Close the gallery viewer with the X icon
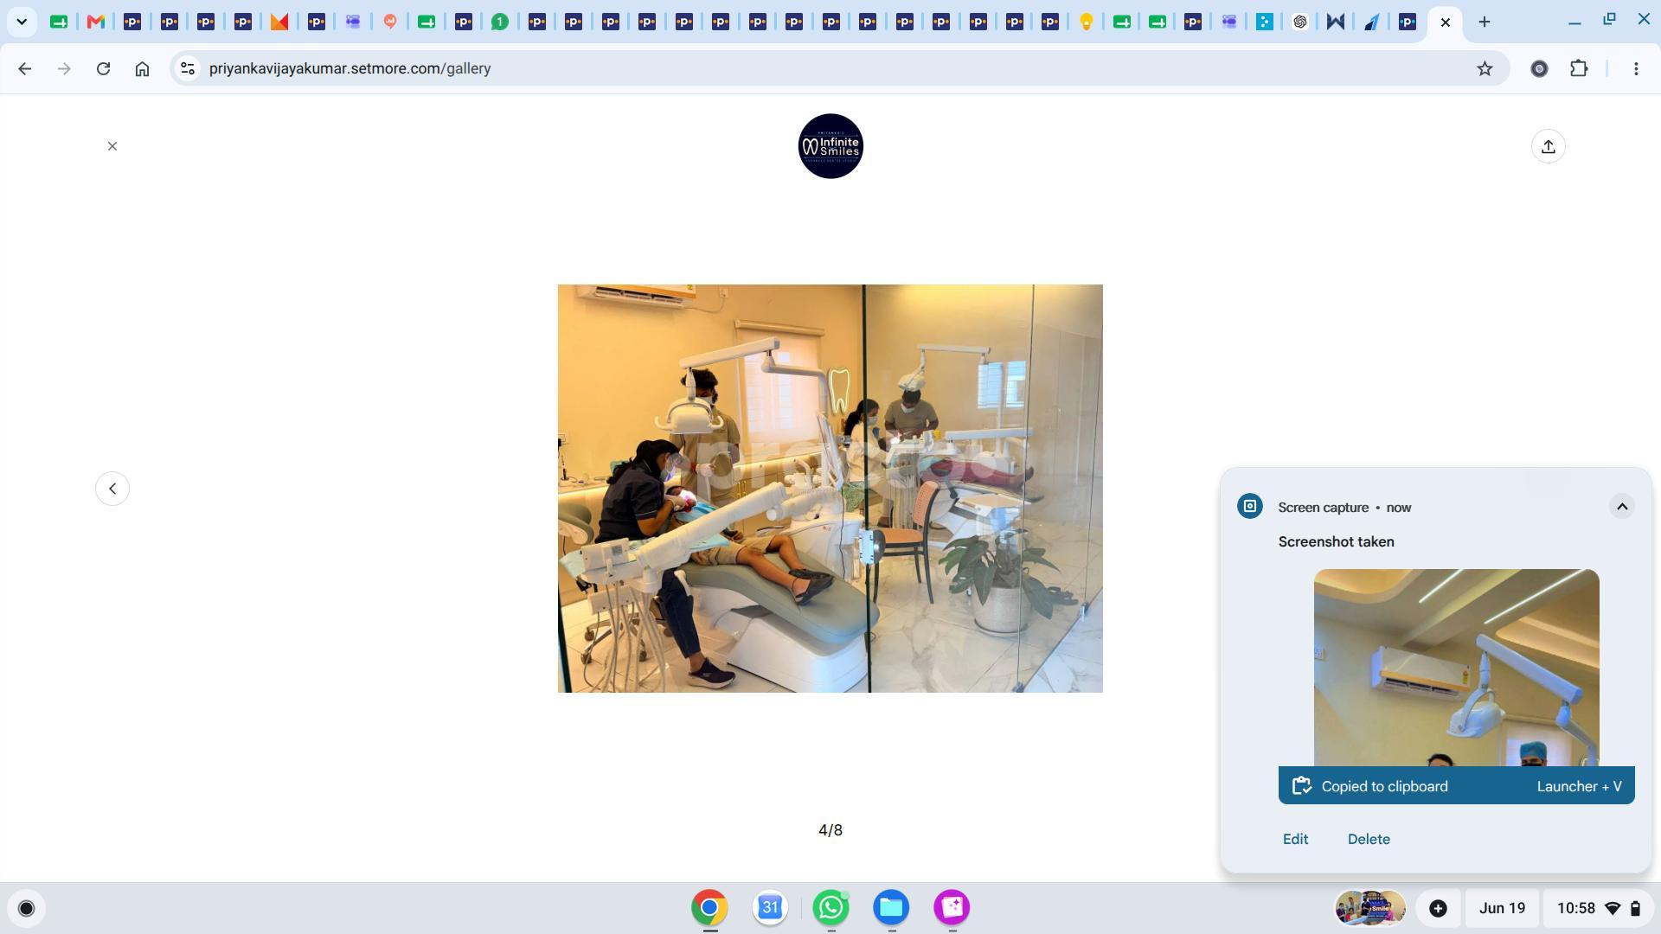This screenshot has width=1661, height=934. (x=112, y=146)
